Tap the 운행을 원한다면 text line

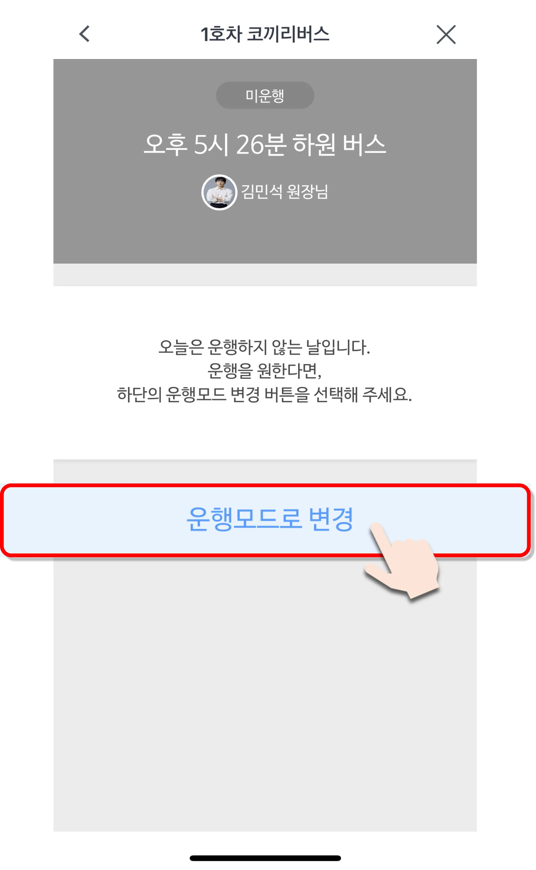[264, 371]
